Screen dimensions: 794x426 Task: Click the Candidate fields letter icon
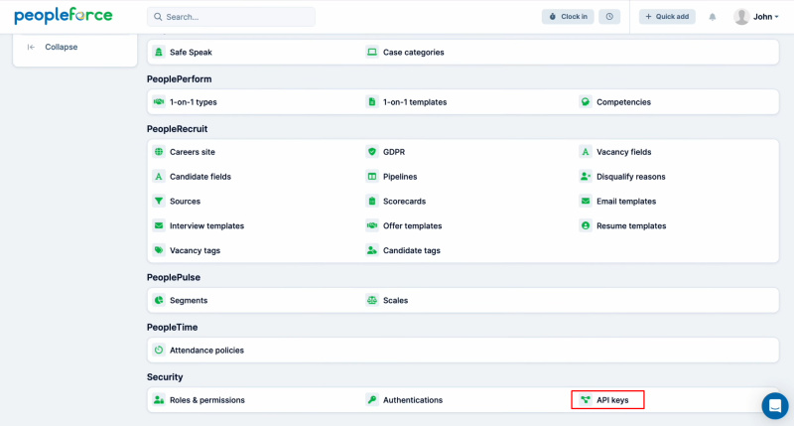(x=159, y=177)
